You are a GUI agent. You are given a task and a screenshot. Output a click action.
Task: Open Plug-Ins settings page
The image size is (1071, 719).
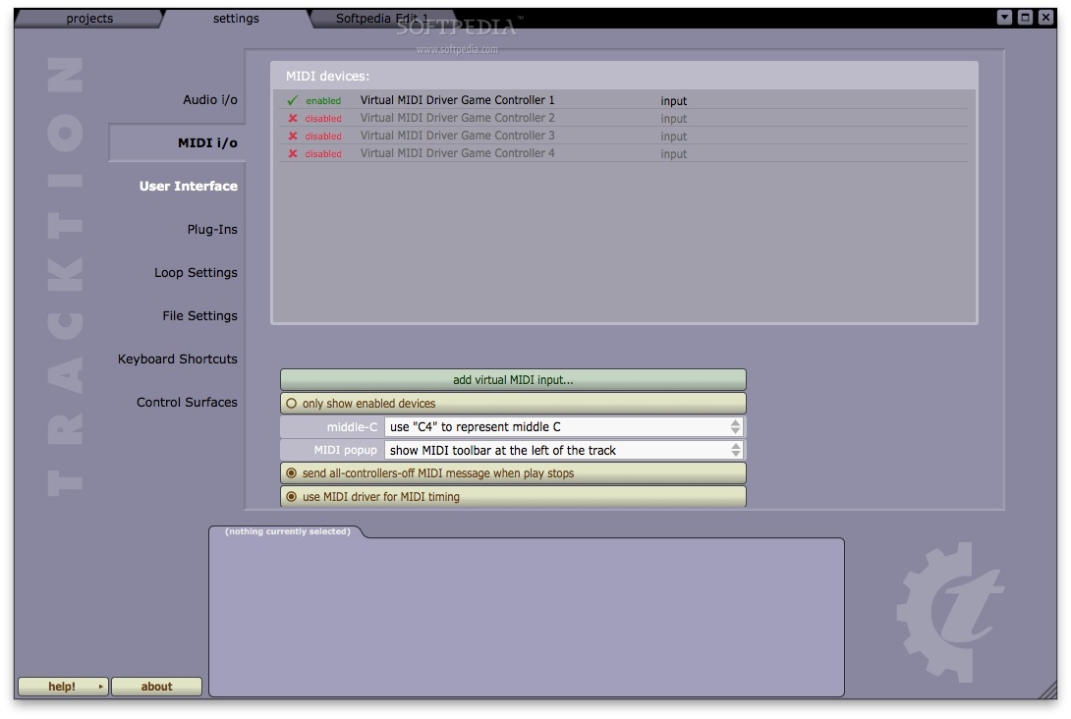[212, 230]
